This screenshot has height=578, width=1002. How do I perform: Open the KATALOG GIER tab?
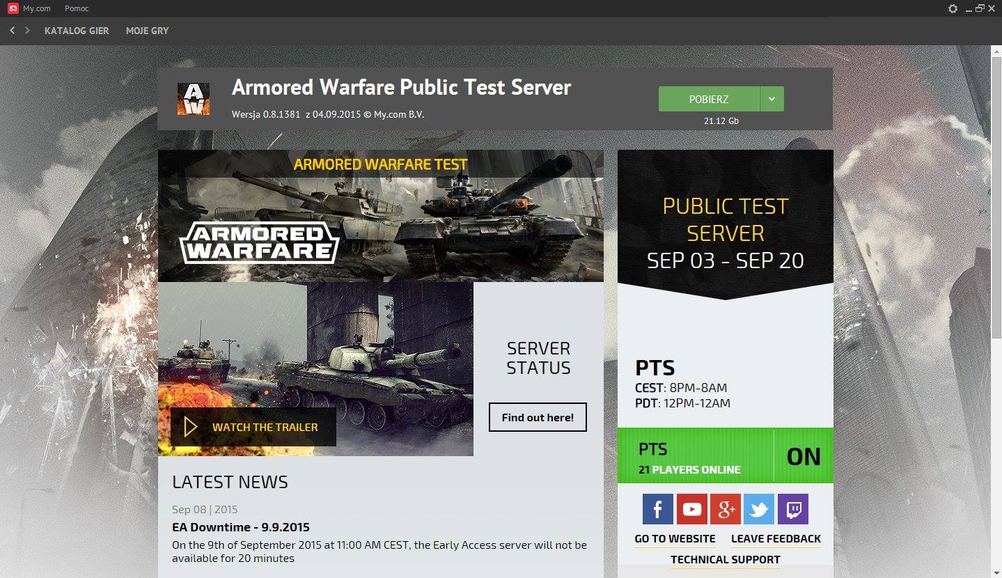pyautogui.click(x=77, y=31)
